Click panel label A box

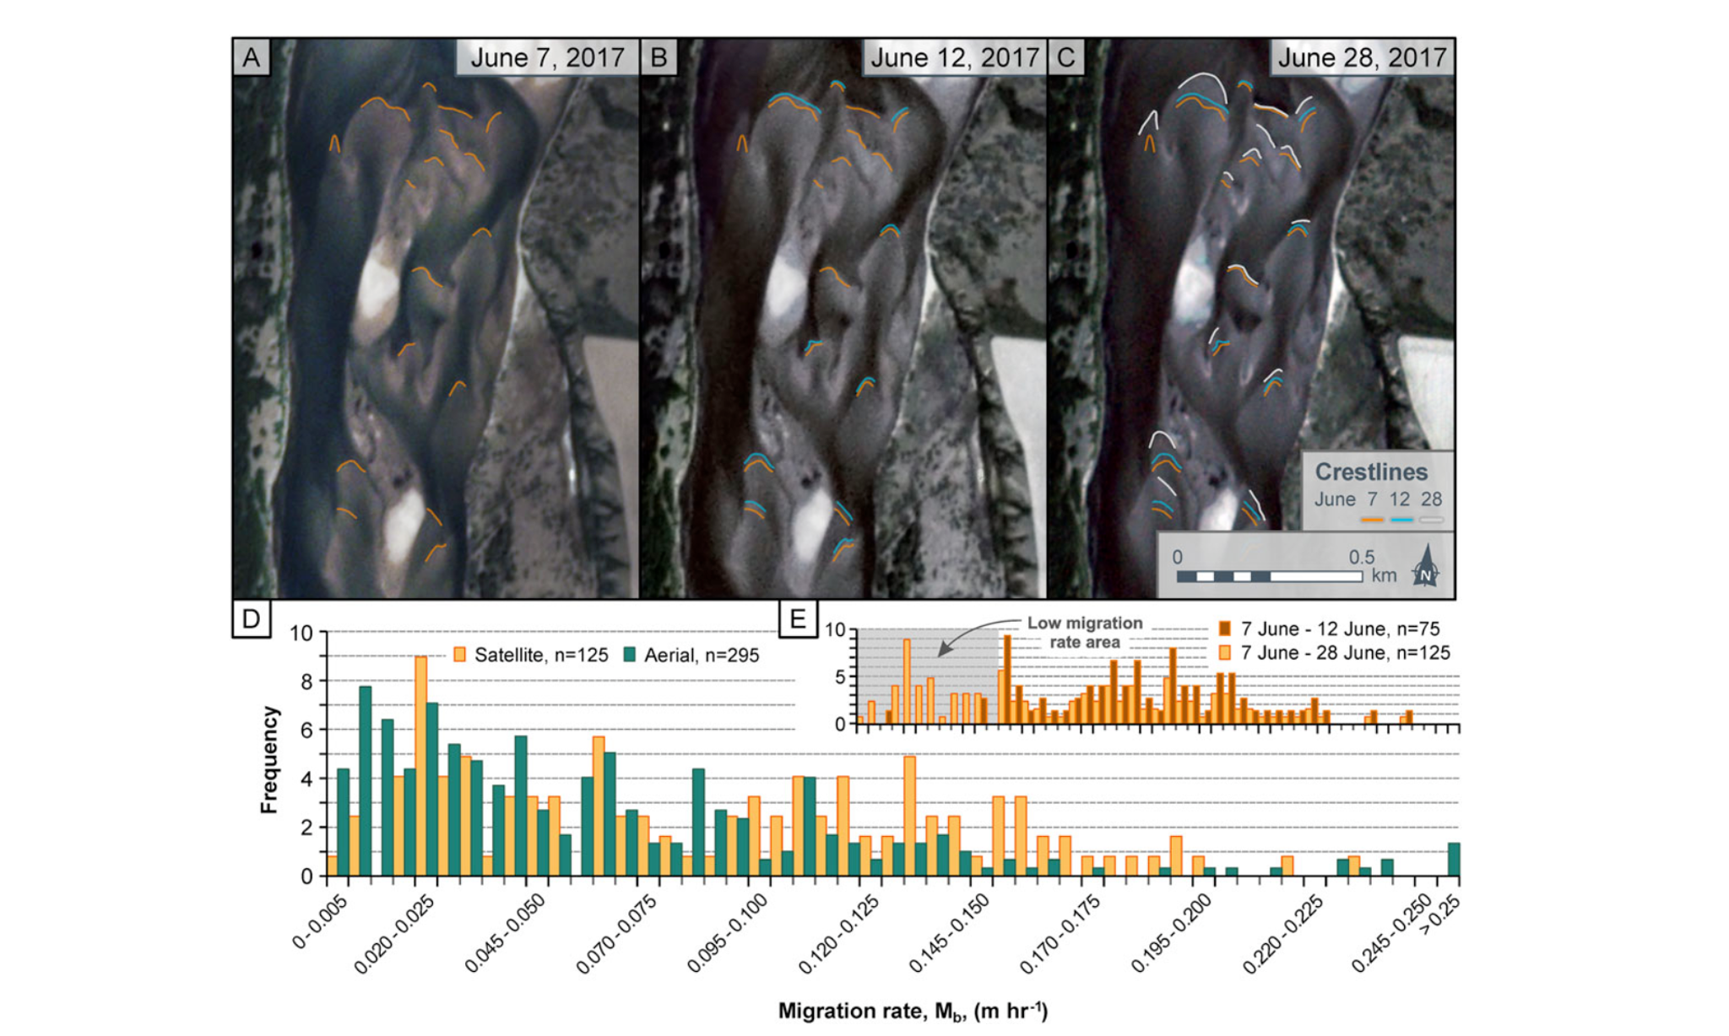point(252,57)
